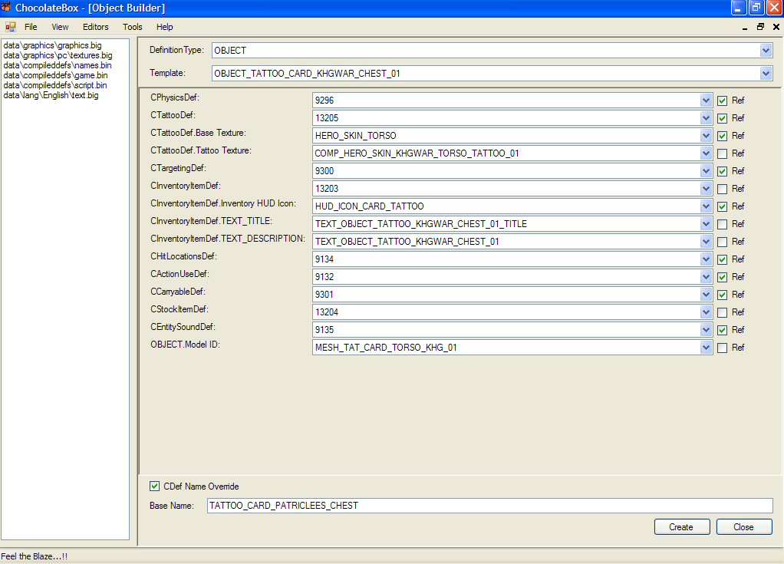This screenshot has height=564, width=784.
Task: Open the Inventory HUD Icon dropdown
Action: (707, 206)
